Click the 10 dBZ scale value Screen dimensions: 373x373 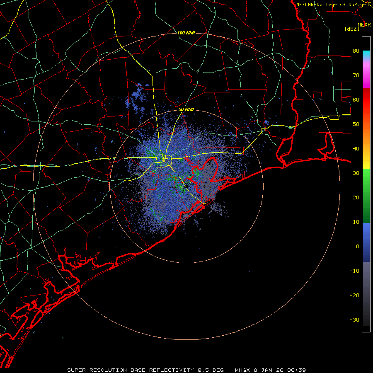[356, 222]
